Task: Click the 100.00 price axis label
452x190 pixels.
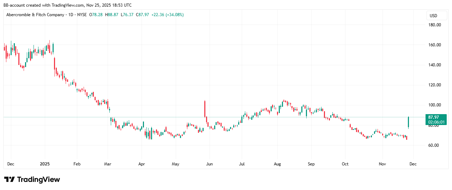Action: point(434,105)
